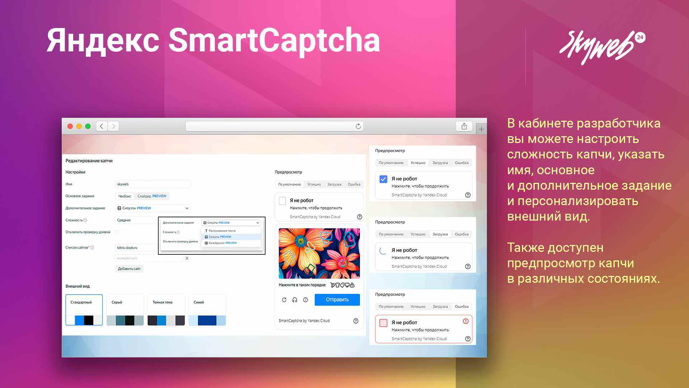This screenshot has height=388, width=689.
Task: Reload the page from the address bar
Action: pos(358,126)
